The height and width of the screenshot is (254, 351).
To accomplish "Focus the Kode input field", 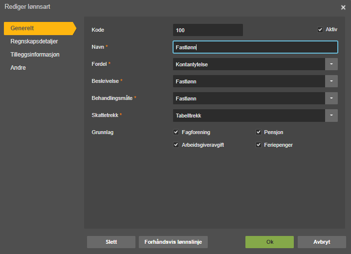I will point(208,30).
